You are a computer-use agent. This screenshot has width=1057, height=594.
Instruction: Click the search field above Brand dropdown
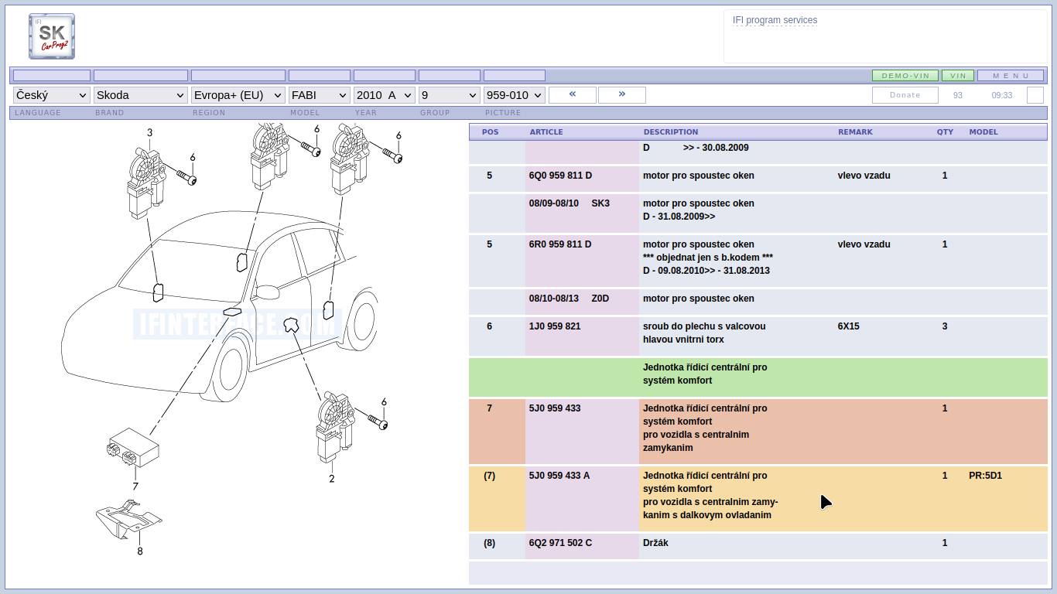click(x=141, y=76)
